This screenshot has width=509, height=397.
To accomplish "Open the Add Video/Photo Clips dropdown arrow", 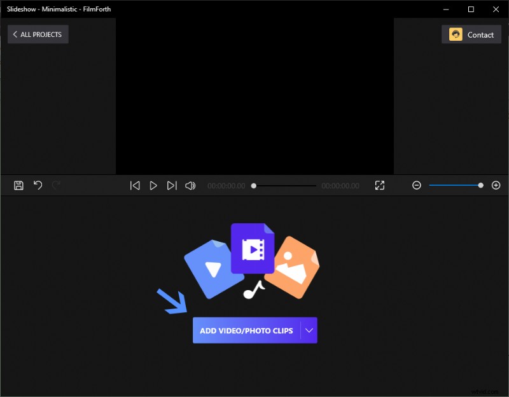I will pos(309,330).
